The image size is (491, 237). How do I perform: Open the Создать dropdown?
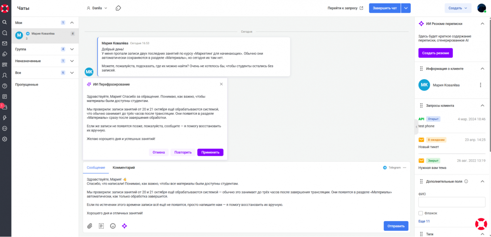pyautogui.click(x=458, y=8)
